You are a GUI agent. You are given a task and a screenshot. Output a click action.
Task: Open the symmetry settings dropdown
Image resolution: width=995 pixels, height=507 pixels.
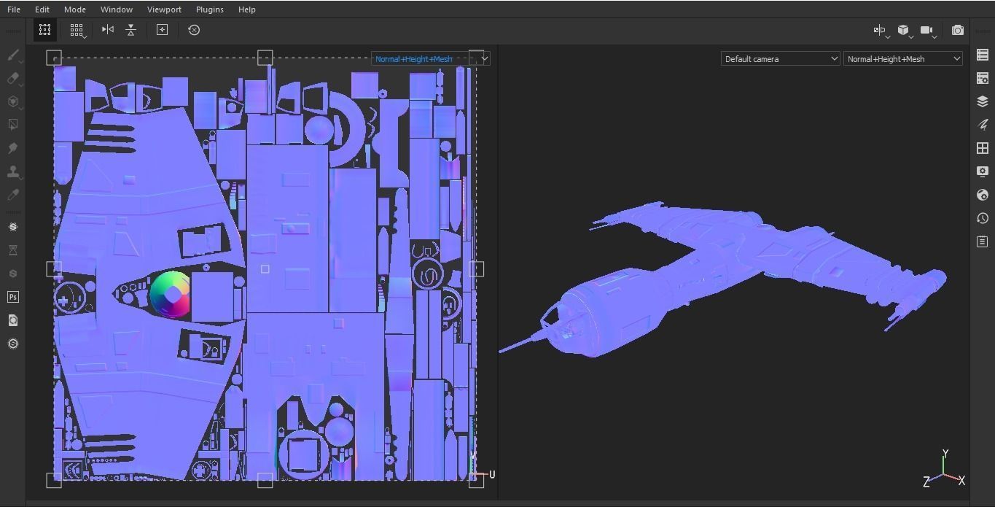pyautogui.click(x=881, y=31)
